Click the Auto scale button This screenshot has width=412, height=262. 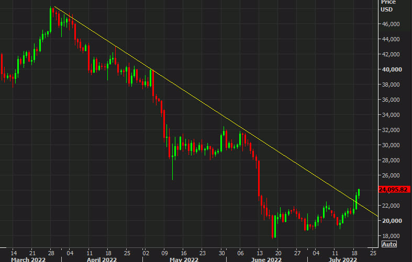coord(389,244)
